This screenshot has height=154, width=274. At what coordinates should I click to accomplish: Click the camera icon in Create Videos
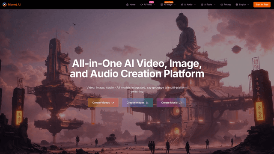[x=113, y=103]
